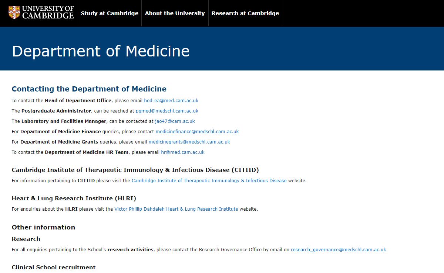Click the bold text Department of Medicine Grants

coord(59,142)
